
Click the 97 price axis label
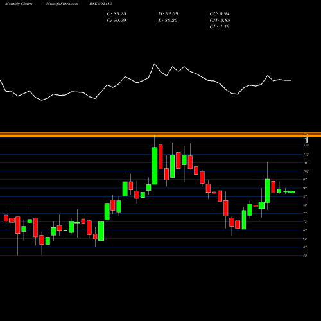pos(305,180)
